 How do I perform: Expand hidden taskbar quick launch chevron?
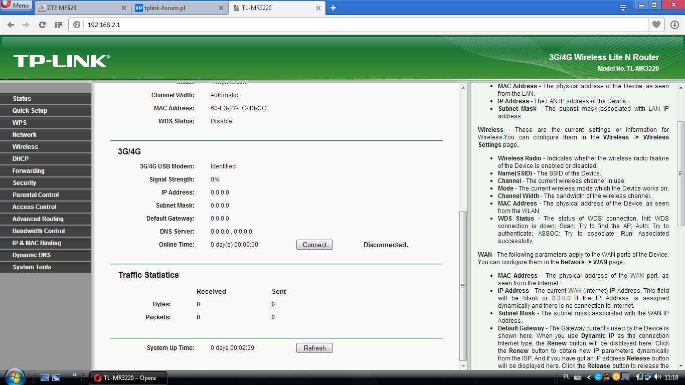75,375
